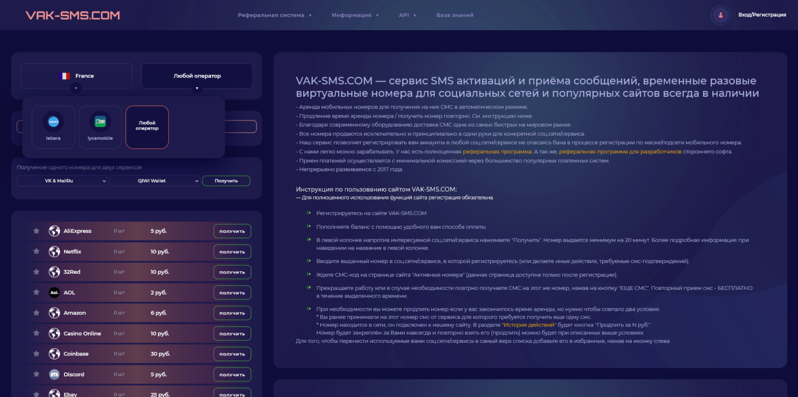Click the VAK-SMS.COM logo
The width and height of the screenshot is (798, 397).
(x=73, y=15)
